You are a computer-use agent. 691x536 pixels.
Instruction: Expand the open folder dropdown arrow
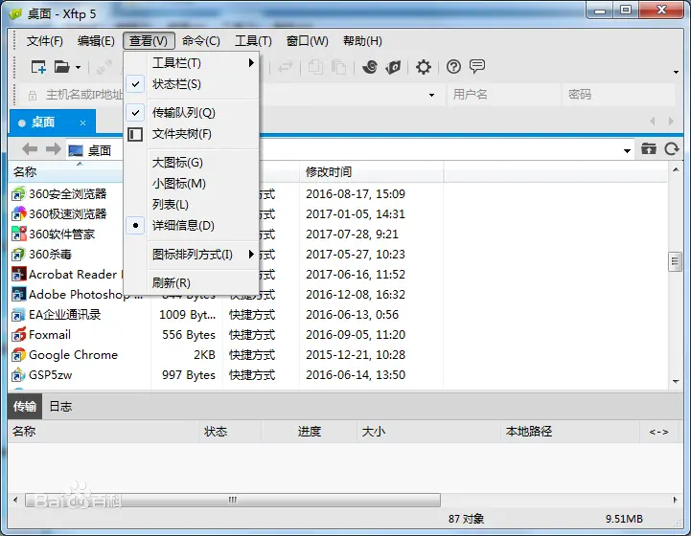pyautogui.click(x=78, y=67)
